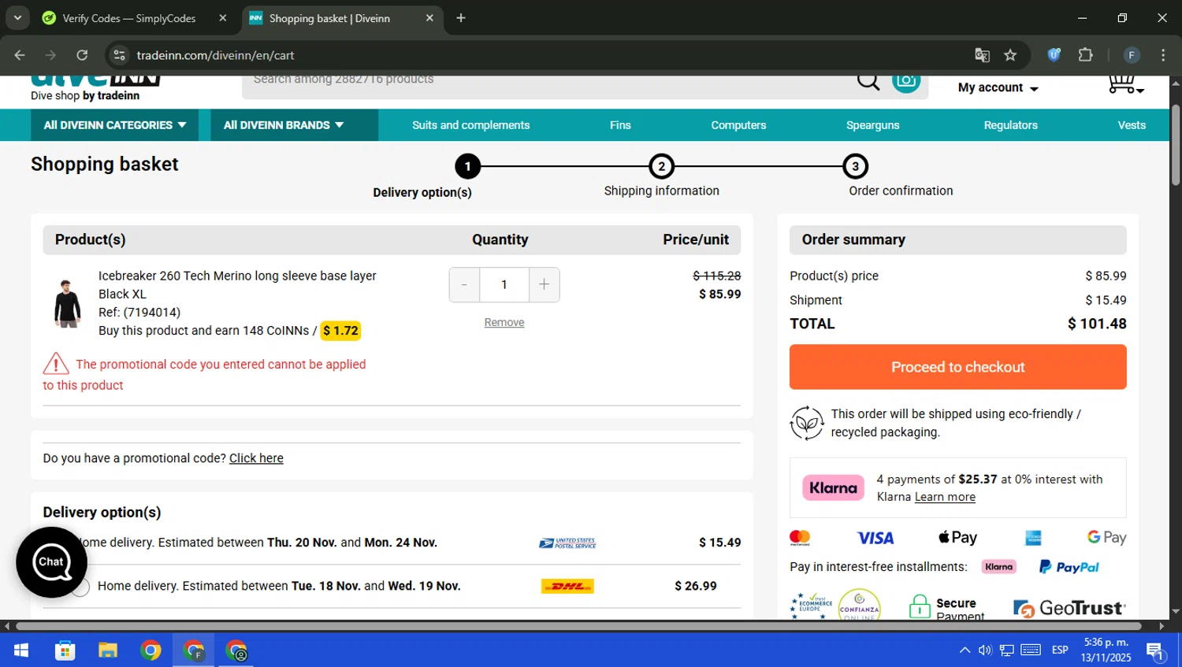Open the shopping cart icon in header
The width and height of the screenshot is (1182, 667).
[1124, 83]
